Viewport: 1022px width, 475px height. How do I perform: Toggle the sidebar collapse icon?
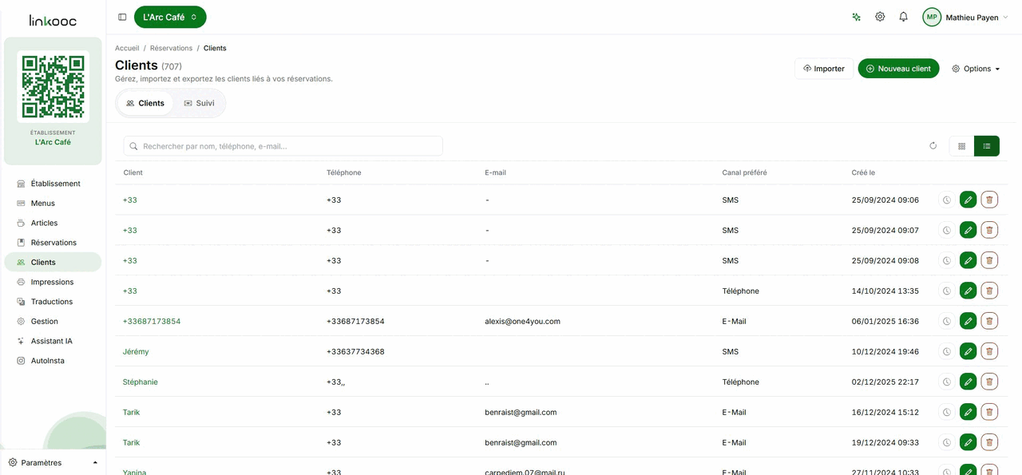[x=122, y=17]
